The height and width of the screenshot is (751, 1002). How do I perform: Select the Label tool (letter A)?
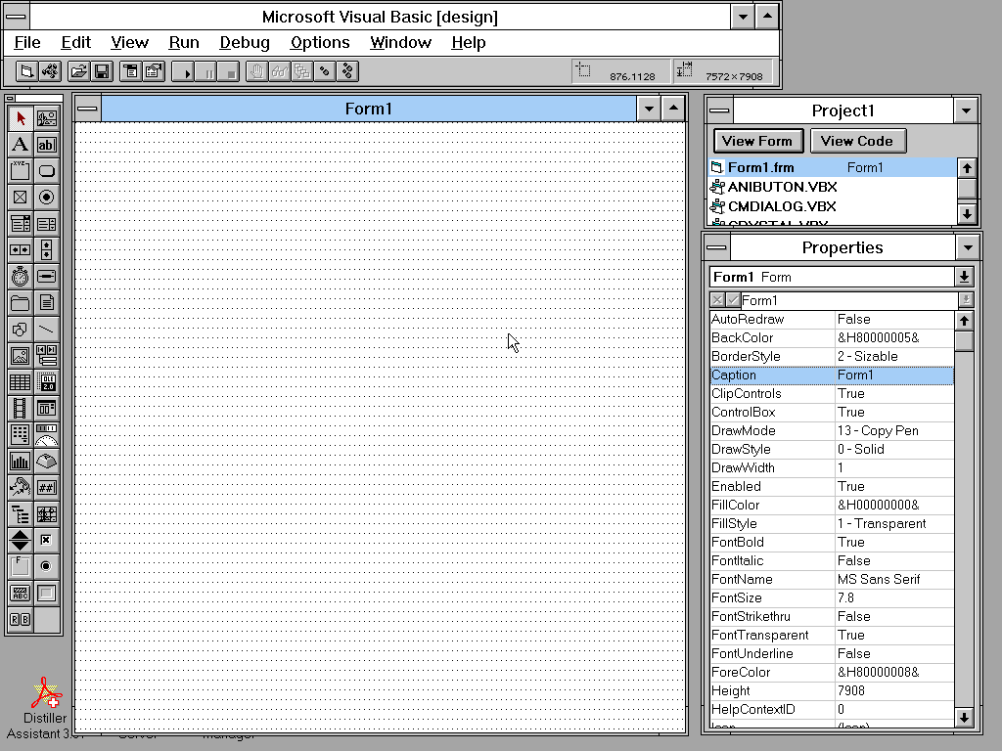[20, 145]
